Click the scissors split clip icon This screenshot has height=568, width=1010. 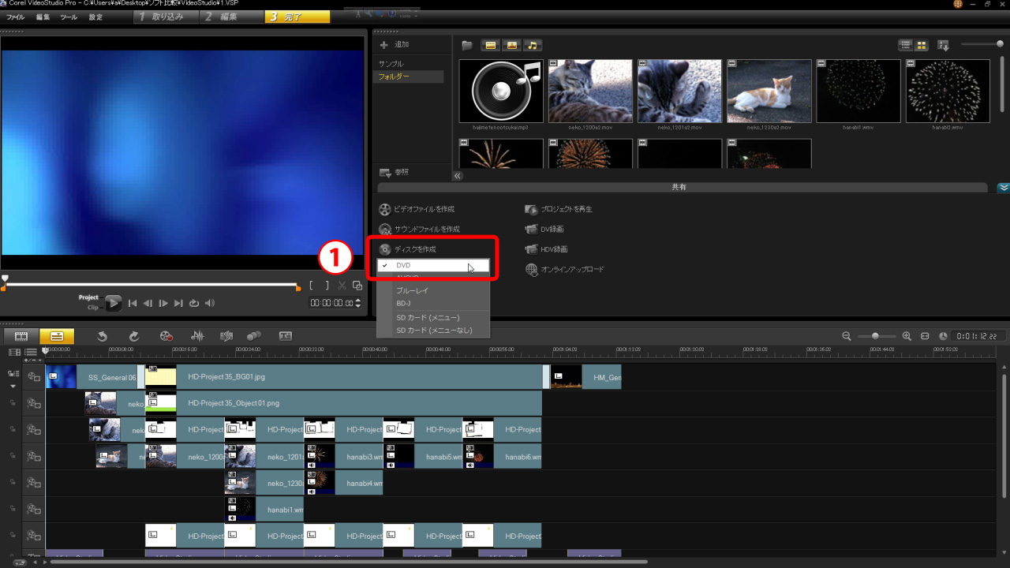[342, 286]
